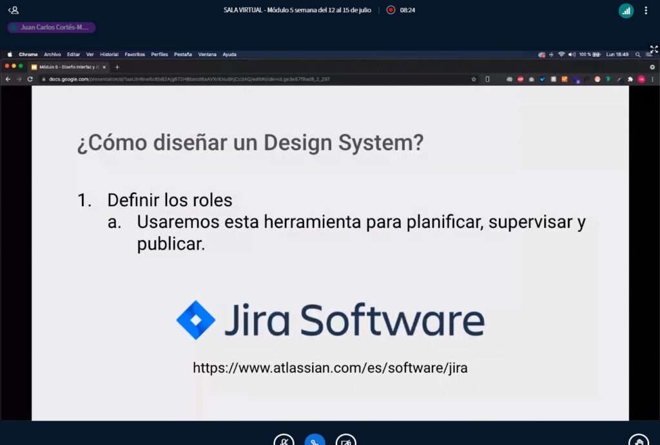Click the Wi-Fi icon in macOS menu bar
Screen dimensions: 660x445
tap(561, 54)
